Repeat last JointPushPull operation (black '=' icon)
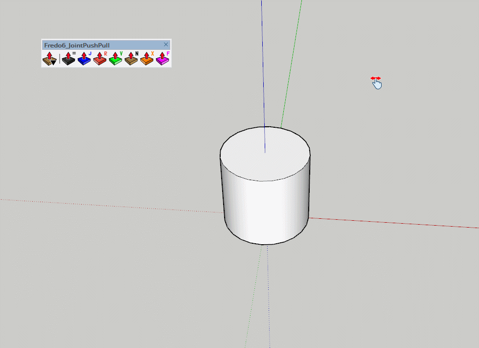The image size is (479, 348). [68, 58]
